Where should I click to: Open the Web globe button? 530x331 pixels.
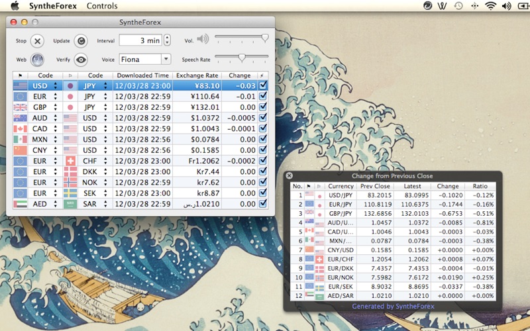click(x=37, y=60)
